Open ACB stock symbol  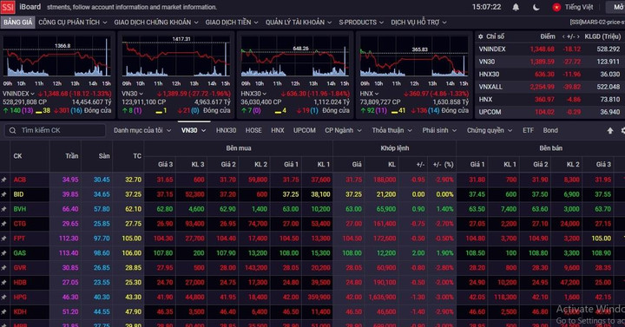coord(19,180)
